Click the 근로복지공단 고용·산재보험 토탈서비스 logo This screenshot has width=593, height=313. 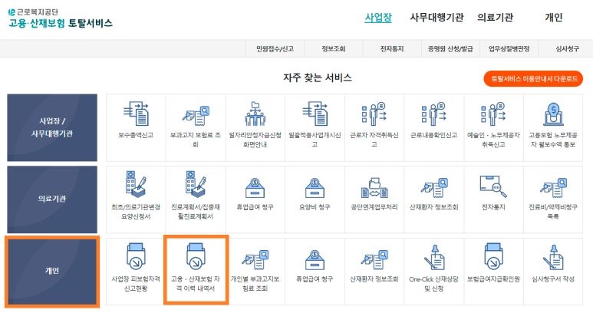click(61, 18)
